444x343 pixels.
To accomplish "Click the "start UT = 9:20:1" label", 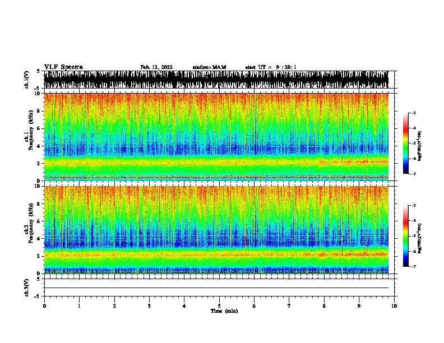I will (271, 67).
